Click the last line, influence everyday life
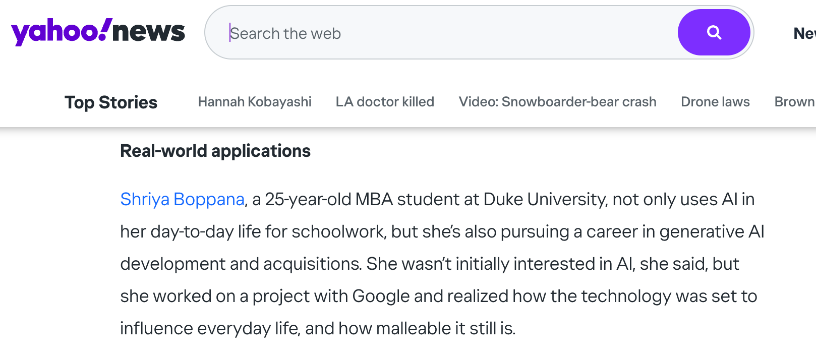Image resolution: width=816 pixels, height=357 pixels. point(210,329)
